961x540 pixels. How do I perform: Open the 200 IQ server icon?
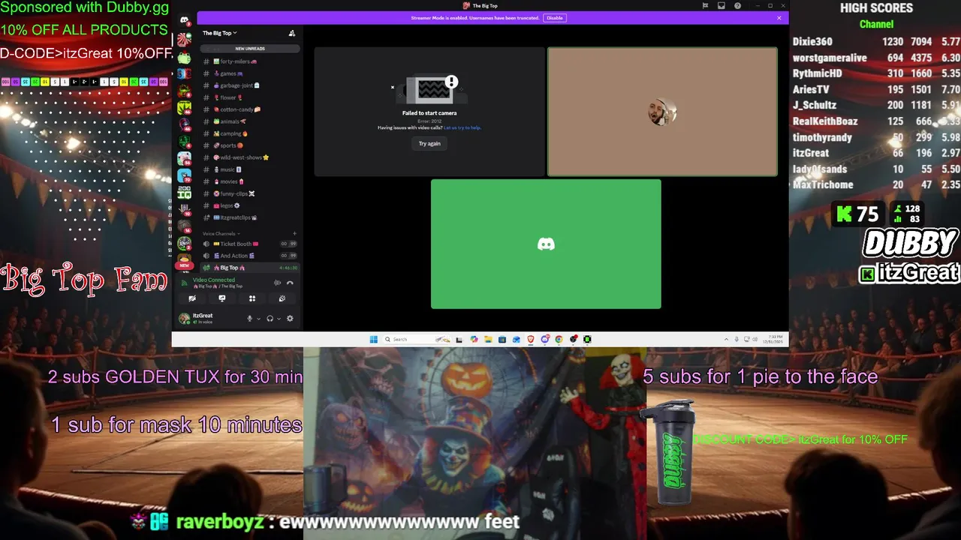tap(184, 192)
